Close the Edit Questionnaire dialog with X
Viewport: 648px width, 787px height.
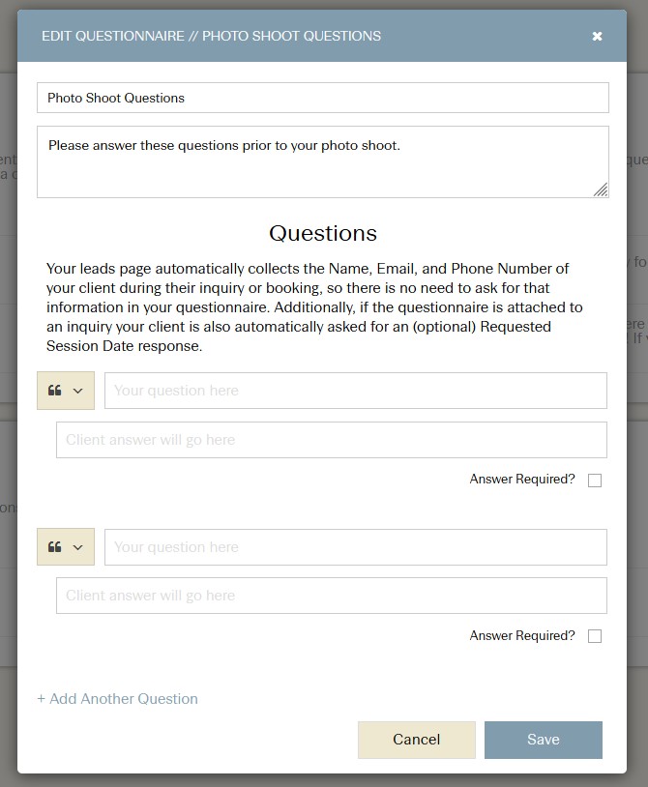[597, 36]
